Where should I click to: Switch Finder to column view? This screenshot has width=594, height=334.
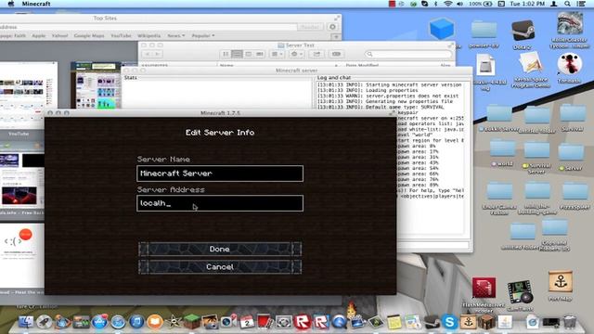point(248,54)
